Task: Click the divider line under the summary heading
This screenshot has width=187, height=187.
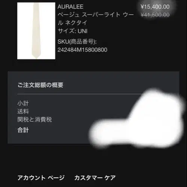Action: 80,94
